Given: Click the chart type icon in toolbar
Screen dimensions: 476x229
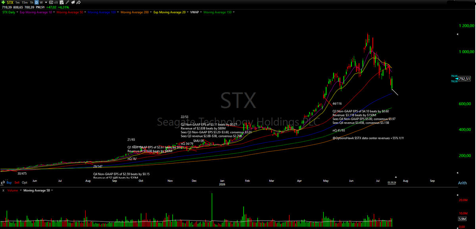Looking at the screenshot, I should (51, 2).
